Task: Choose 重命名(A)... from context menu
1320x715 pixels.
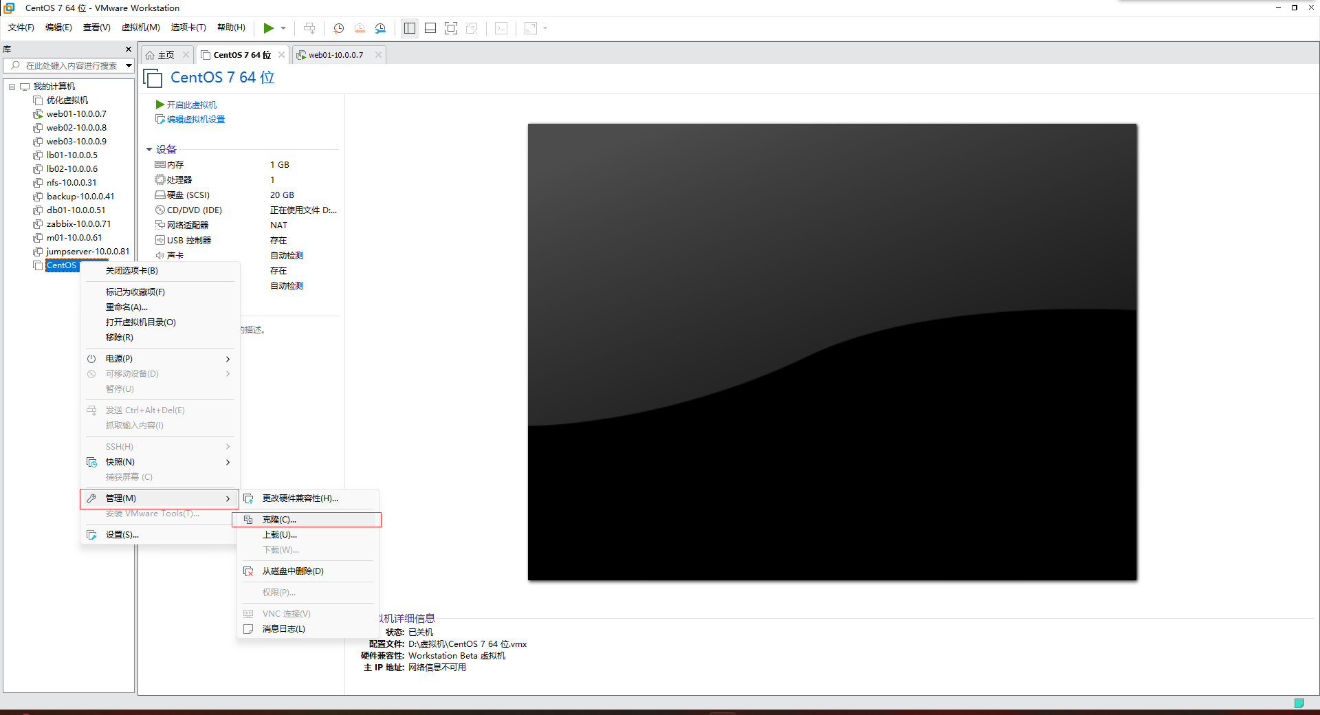Action: [x=159, y=307]
